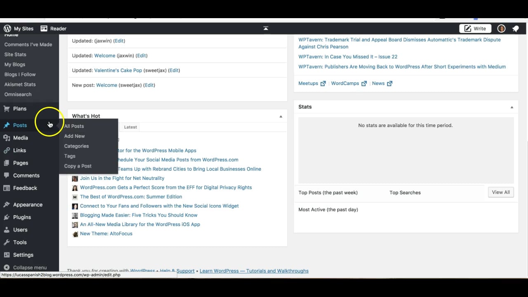This screenshot has height=297, width=528.
Task: Click the Comments bubble icon in sidebar
Action: (7, 175)
